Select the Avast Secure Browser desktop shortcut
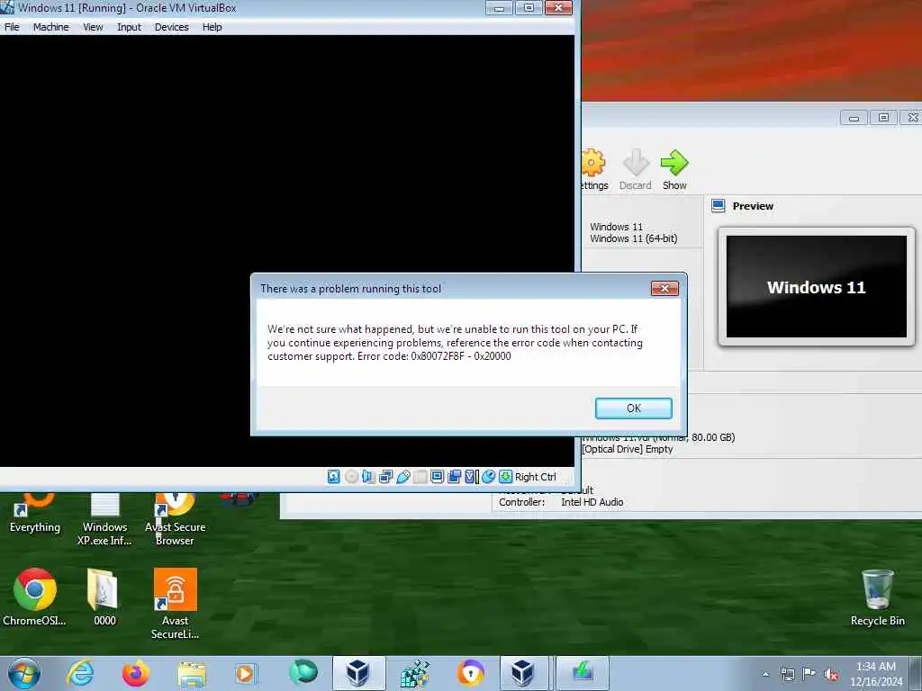This screenshot has width=922, height=691. click(175, 520)
